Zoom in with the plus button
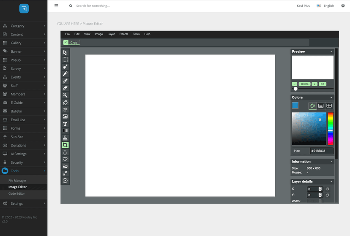The image size is (350, 236). coord(314,84)
